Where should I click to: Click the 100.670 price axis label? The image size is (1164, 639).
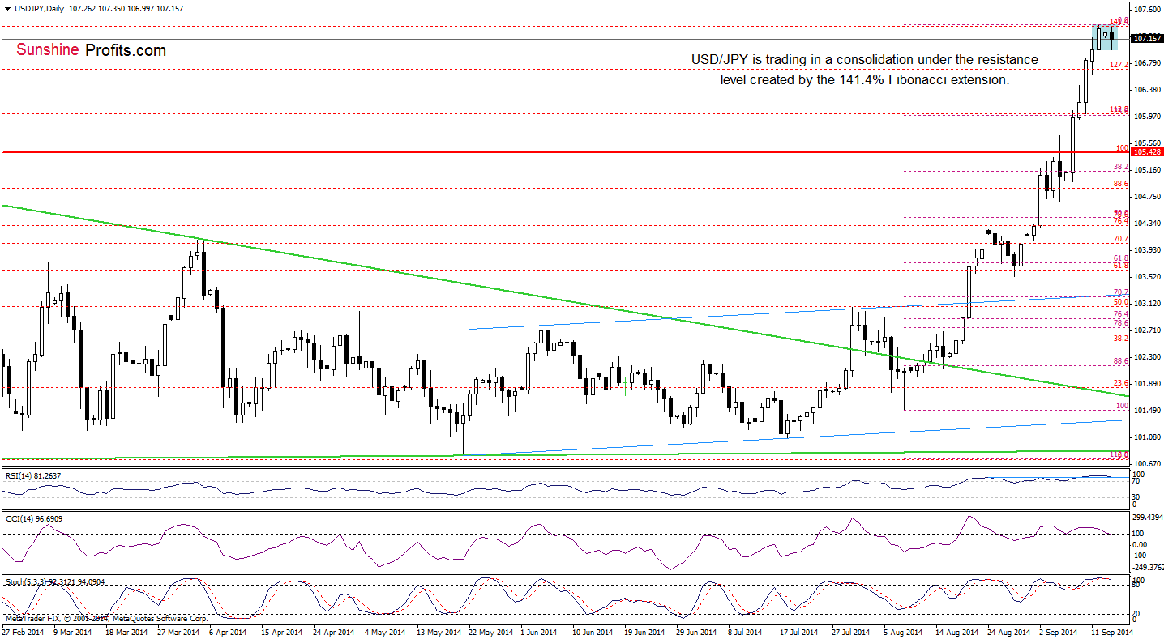click(1146, 463)
